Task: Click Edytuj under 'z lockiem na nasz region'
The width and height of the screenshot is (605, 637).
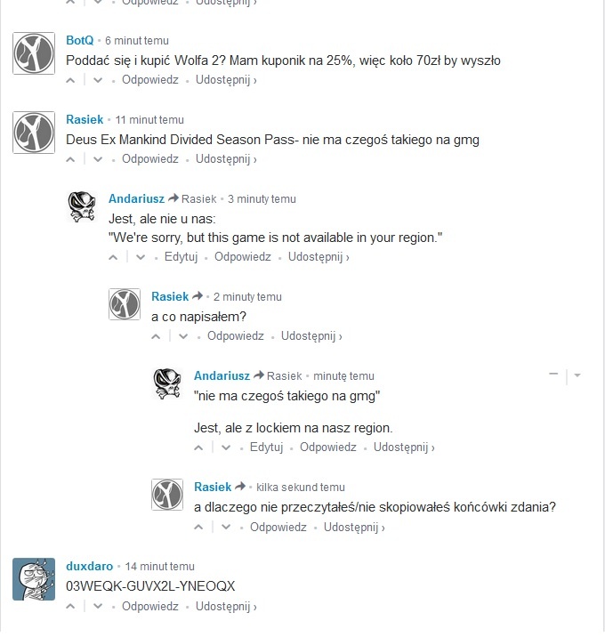Action: point(266,448)
